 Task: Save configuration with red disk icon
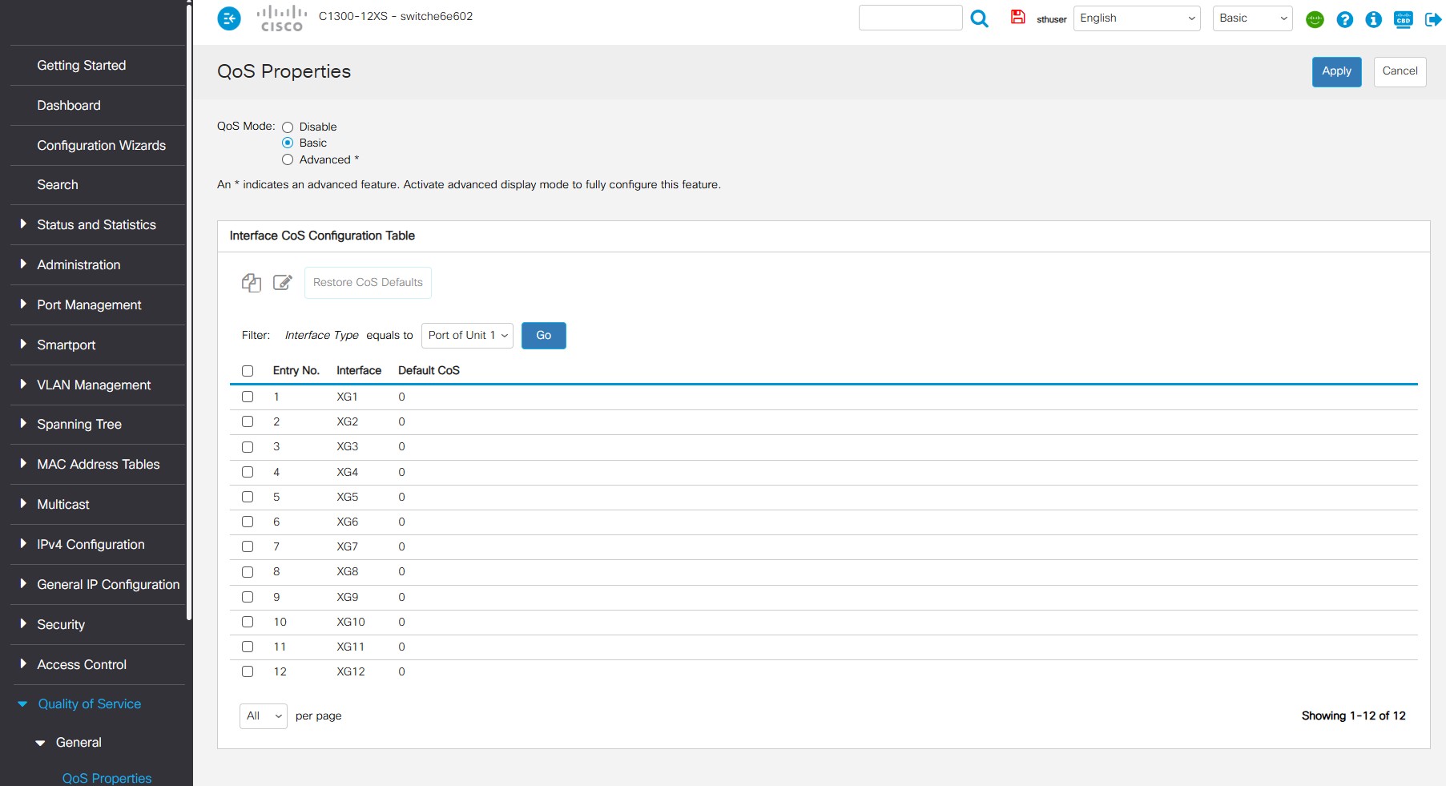(x=1017, y=17)
